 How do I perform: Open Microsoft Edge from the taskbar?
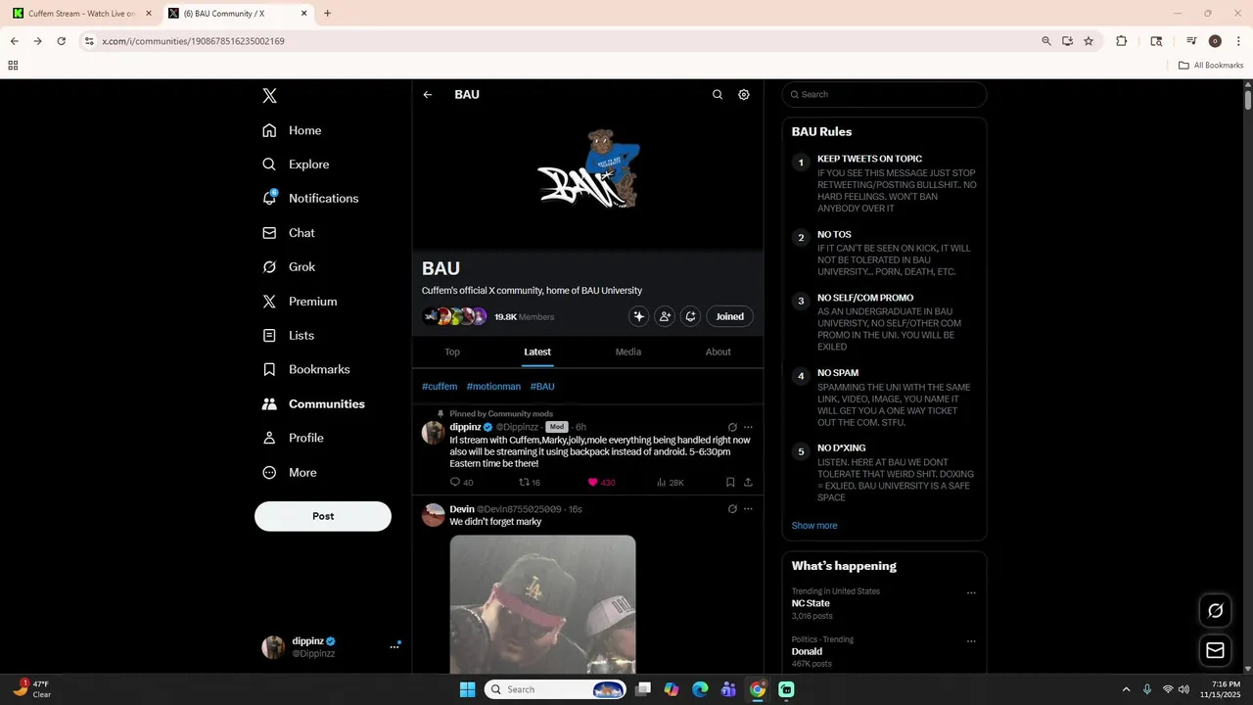coord(700,689)
